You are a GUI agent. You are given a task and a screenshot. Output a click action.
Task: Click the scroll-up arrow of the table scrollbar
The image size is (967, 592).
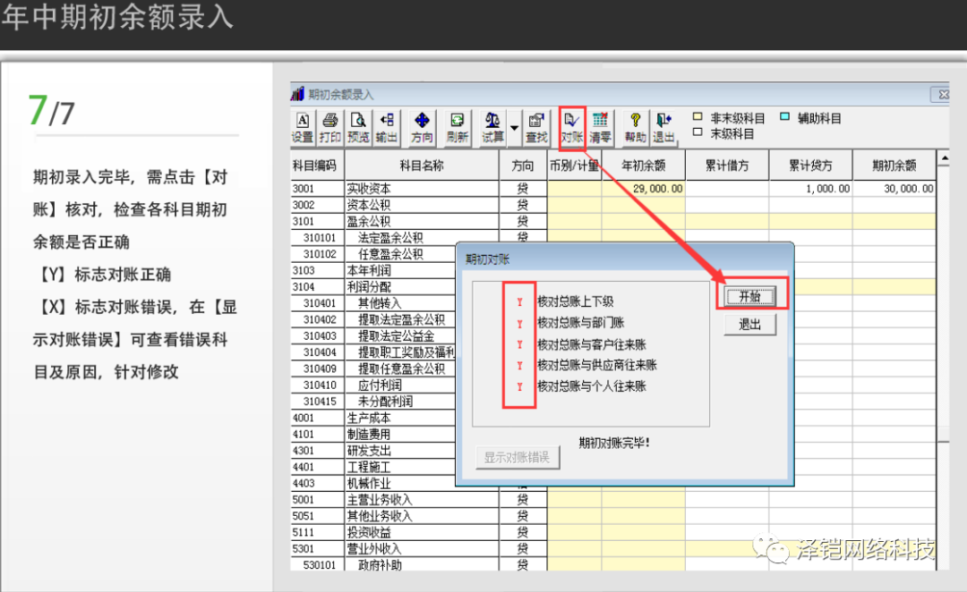(943, 160)
